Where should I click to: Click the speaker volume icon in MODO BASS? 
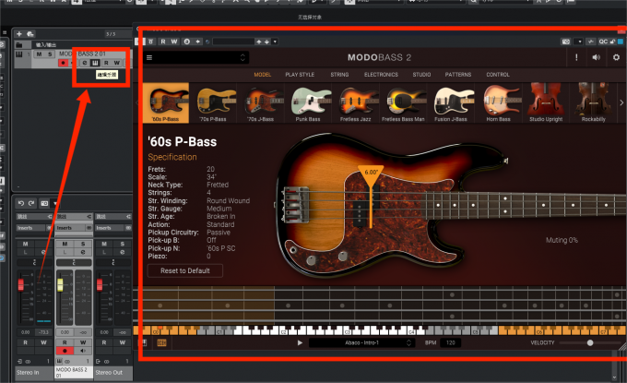click(x=596, y=57)
